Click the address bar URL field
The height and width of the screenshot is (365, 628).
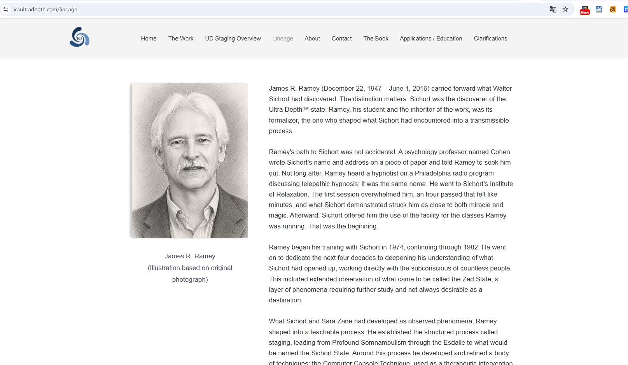272,9
